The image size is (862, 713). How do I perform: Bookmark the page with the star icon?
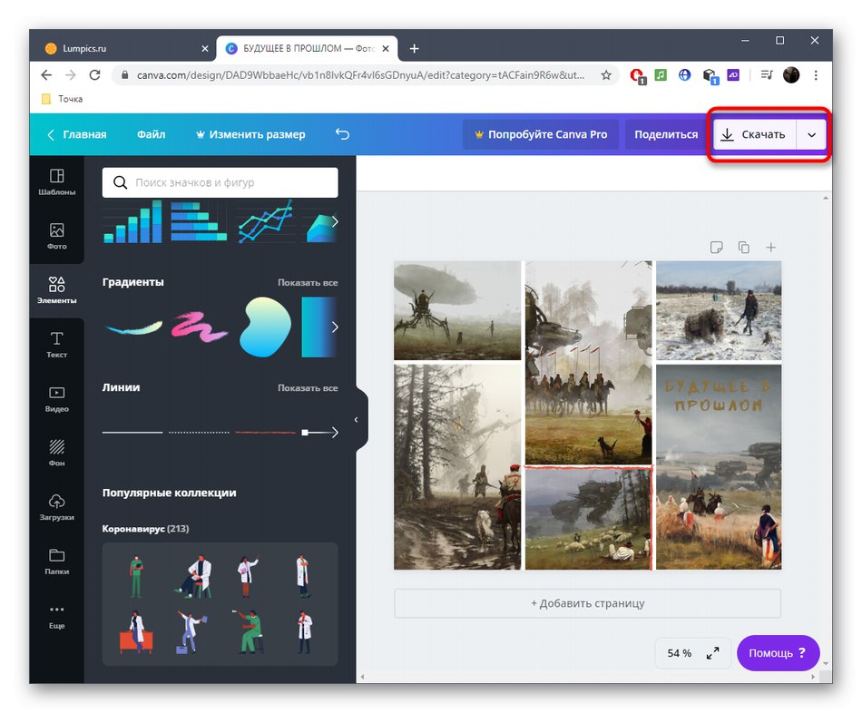click(606, 74)
